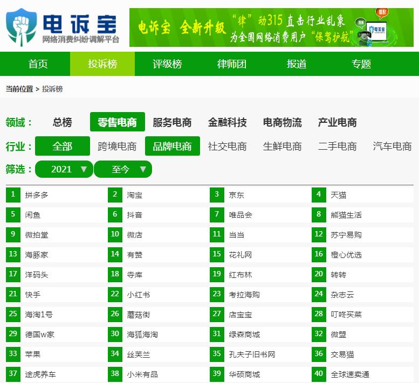Select the 零售电商 field filter
Screen dimensions: 419x383
pyautogui.click(x=118, y=122)
